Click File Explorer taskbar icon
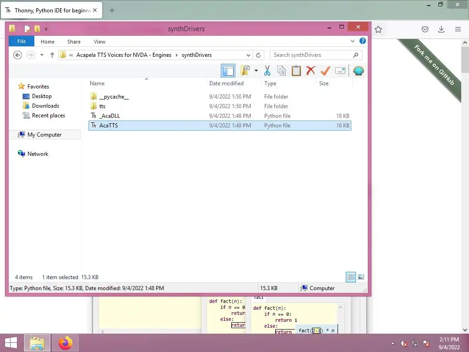 (37, 343)
